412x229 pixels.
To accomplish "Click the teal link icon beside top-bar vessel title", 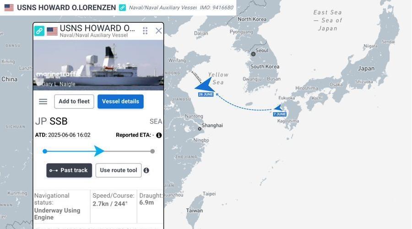I will pos(122,8).
